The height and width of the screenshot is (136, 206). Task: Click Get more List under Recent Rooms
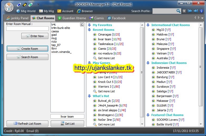[x=106, y=58]
